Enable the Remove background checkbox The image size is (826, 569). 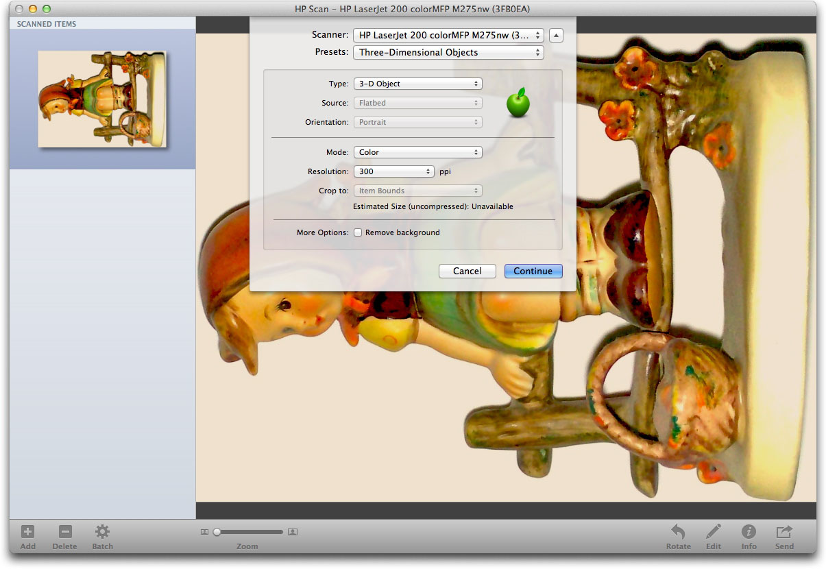(x=358, y=233)
